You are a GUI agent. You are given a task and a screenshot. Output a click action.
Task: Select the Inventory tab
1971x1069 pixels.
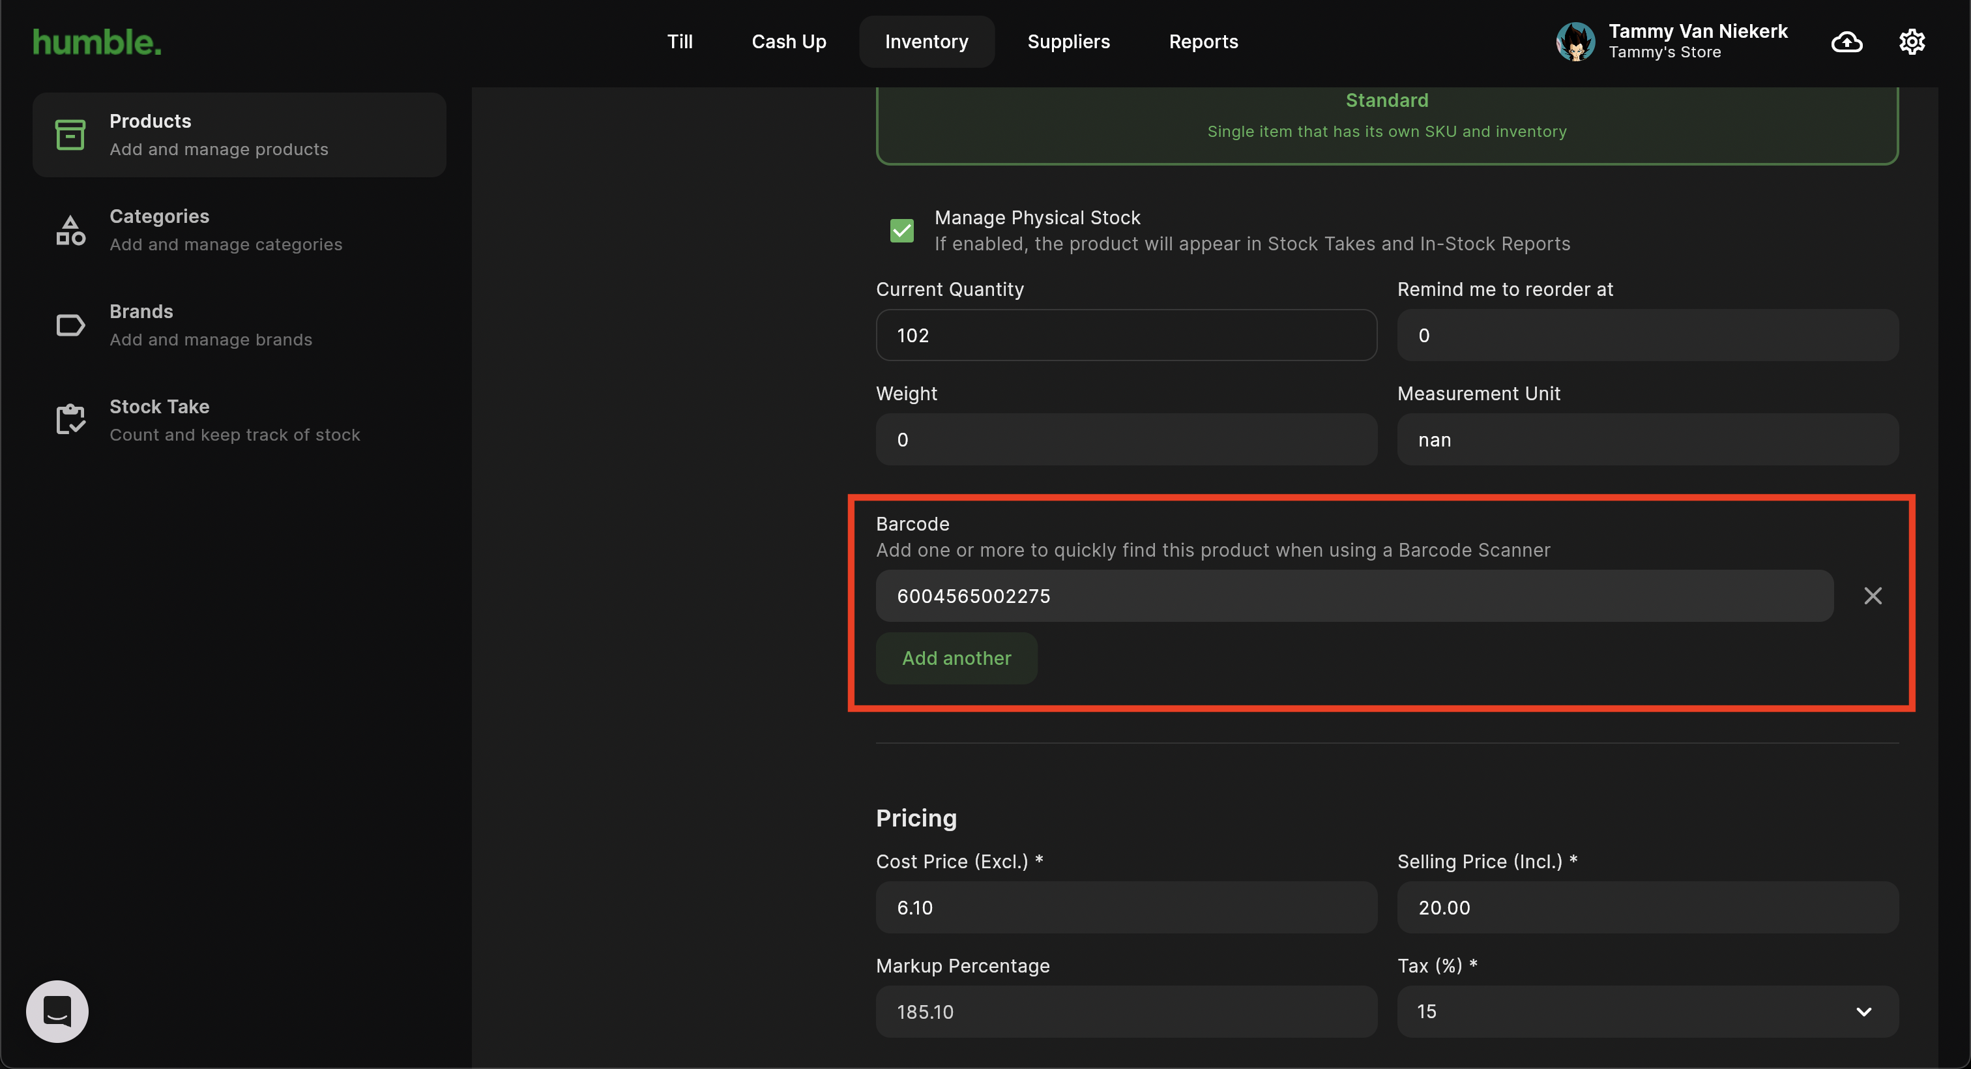(x=926, y=41)
